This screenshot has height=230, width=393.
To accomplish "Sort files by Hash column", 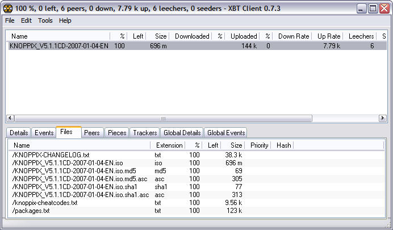I will [282, 145].
